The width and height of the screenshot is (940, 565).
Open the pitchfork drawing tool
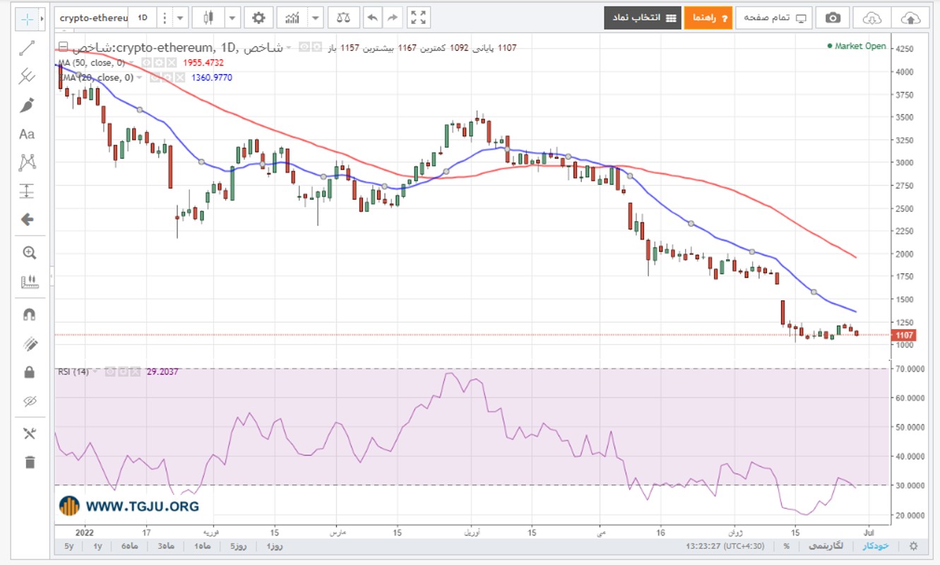[x=28, y=76]
